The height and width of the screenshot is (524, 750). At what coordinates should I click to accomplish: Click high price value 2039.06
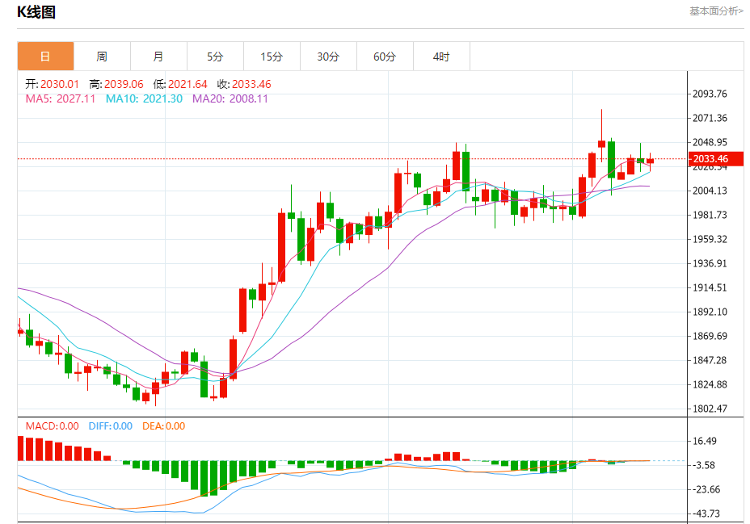(124, 84)
